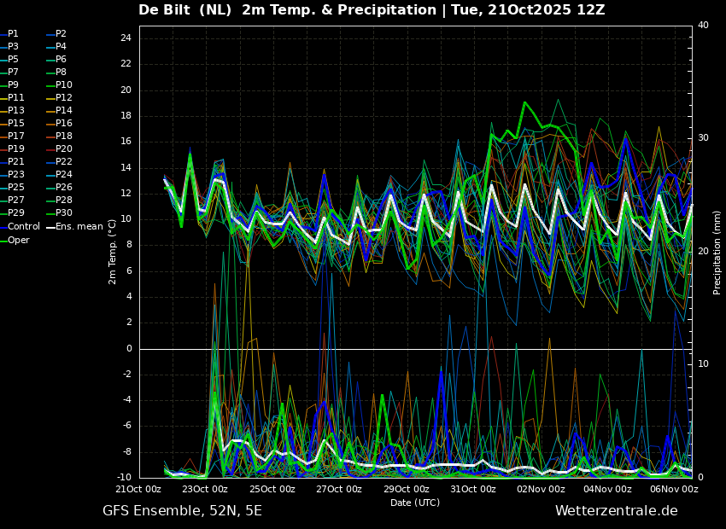The height and width of the screenshot is (529, 726).
Task: Click the GFS Ensemble, 52N, 5E caption
Action: click(182, 511)
